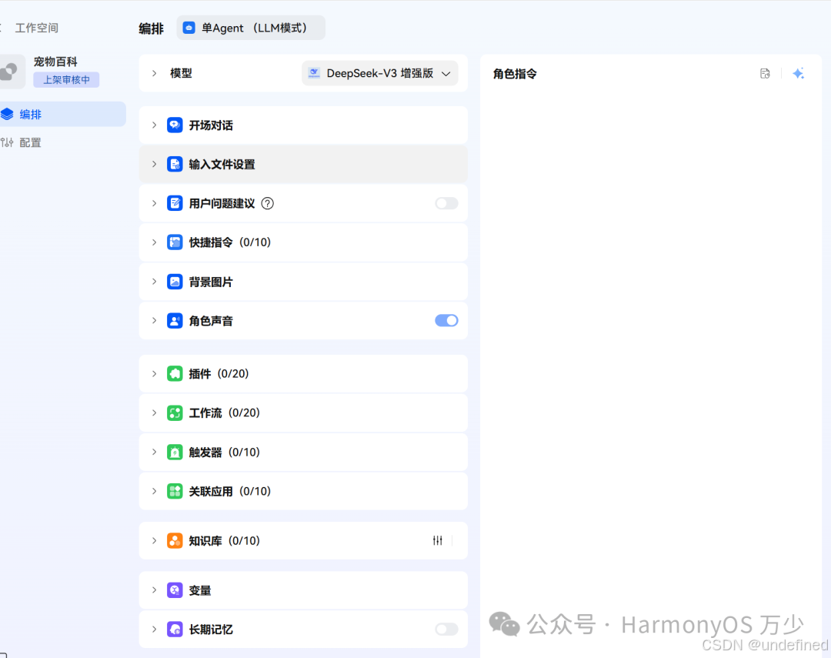Expand the 触发器 chevron

pos(154,453)
